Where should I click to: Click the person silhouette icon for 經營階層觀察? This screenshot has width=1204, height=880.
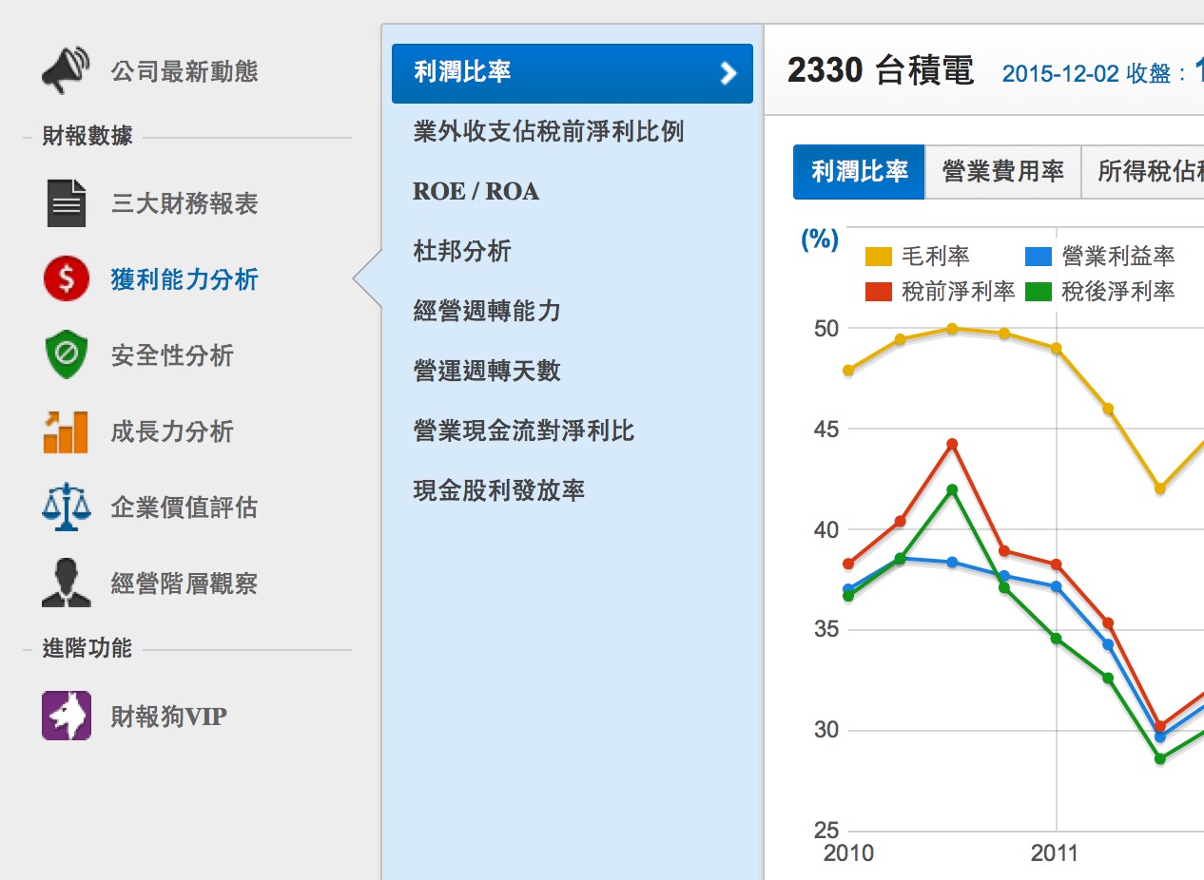66,583
